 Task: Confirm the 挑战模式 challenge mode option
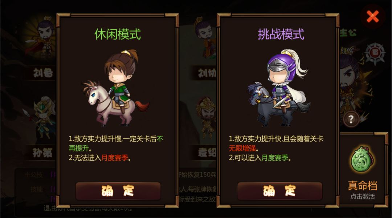(279, 191)
